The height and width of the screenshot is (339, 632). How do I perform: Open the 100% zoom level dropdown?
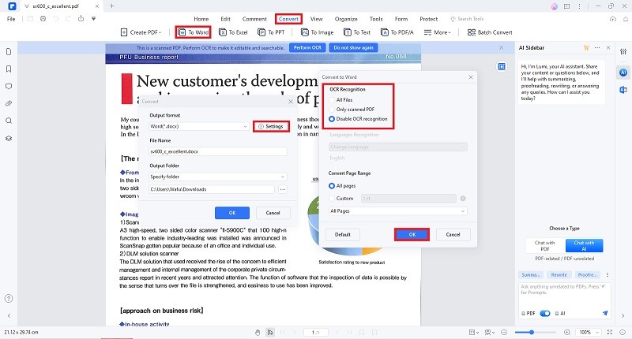click(x=589, y=332)
